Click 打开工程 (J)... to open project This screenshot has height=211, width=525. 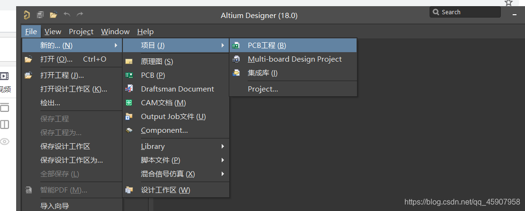tap(62, 75)
